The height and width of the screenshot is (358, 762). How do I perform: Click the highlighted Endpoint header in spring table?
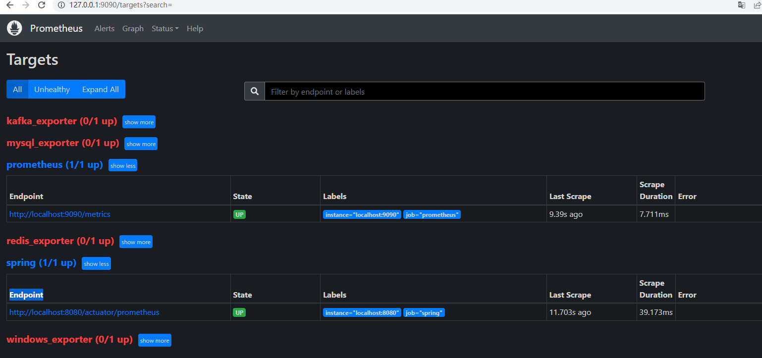point(26,295)
